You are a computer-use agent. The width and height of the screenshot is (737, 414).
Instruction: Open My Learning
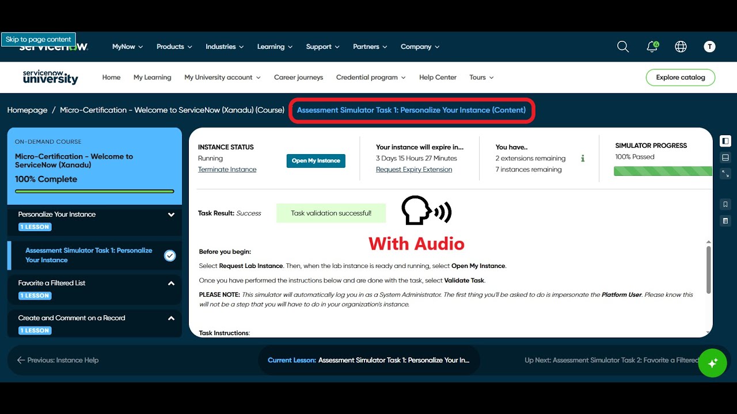tap(152, 77)
